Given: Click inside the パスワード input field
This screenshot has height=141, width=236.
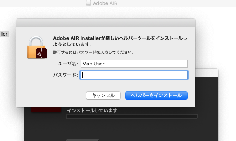Looking at the screenshot, I should (134, 75).
